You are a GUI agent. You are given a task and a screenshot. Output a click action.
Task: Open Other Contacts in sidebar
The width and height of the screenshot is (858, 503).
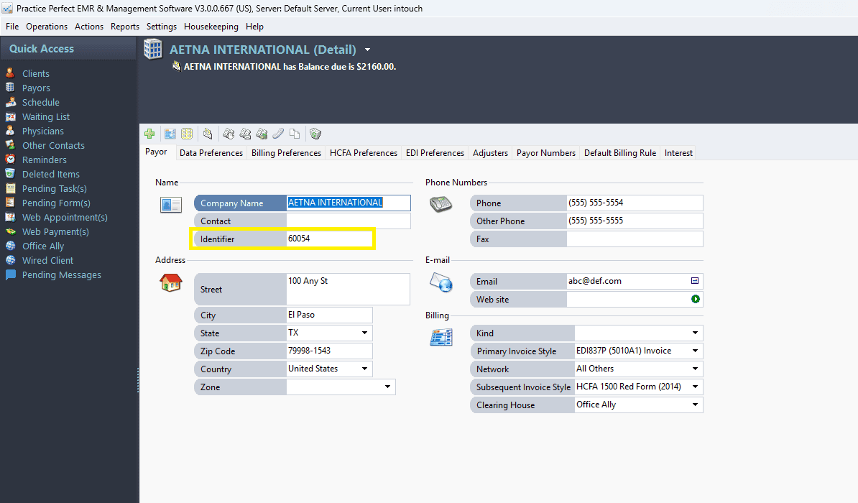click(53, 145)
